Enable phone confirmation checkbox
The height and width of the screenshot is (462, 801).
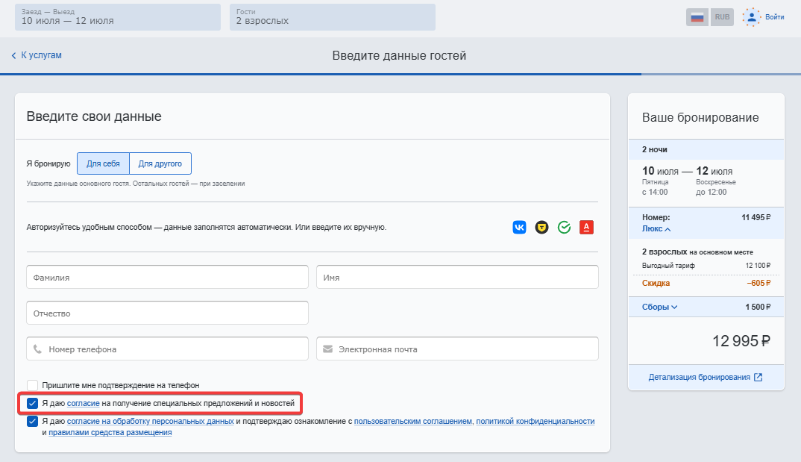32,385
